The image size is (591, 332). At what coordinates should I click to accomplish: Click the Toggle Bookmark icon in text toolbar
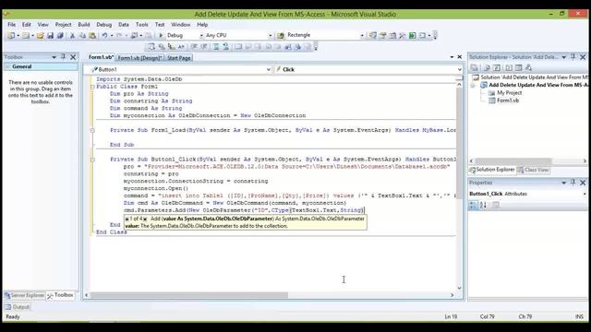coord(238,47)
